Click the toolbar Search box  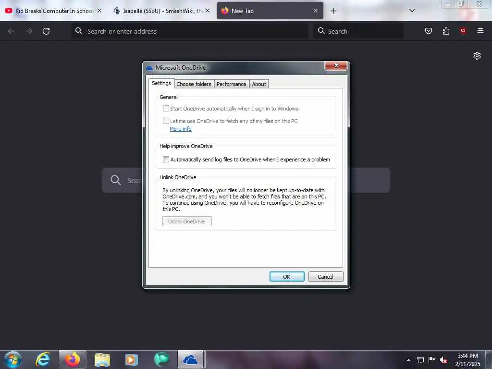click(x=358, y=31)
